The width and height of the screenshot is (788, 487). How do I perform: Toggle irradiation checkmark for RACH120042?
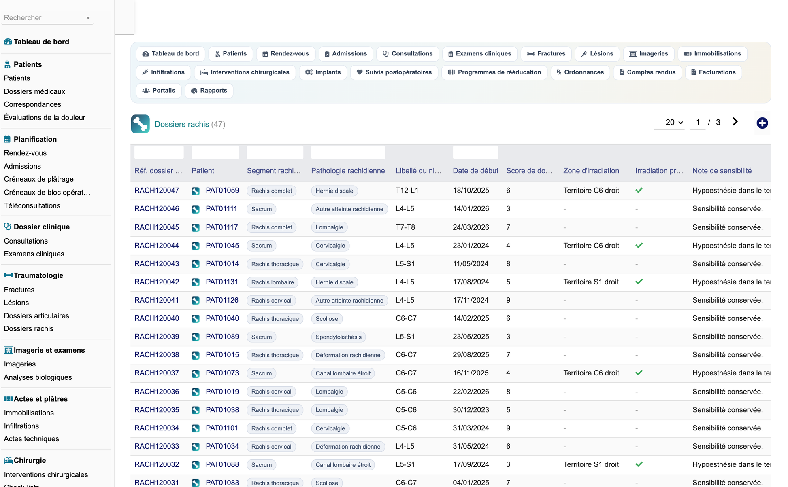(x=639, y=282)
